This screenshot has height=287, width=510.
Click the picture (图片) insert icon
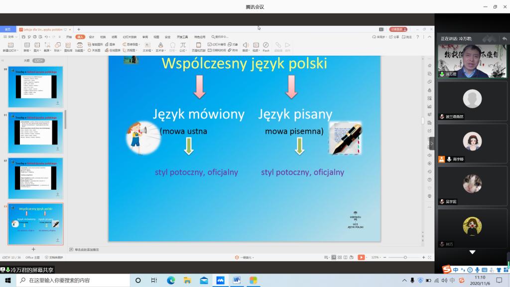(x=37, y=45)
